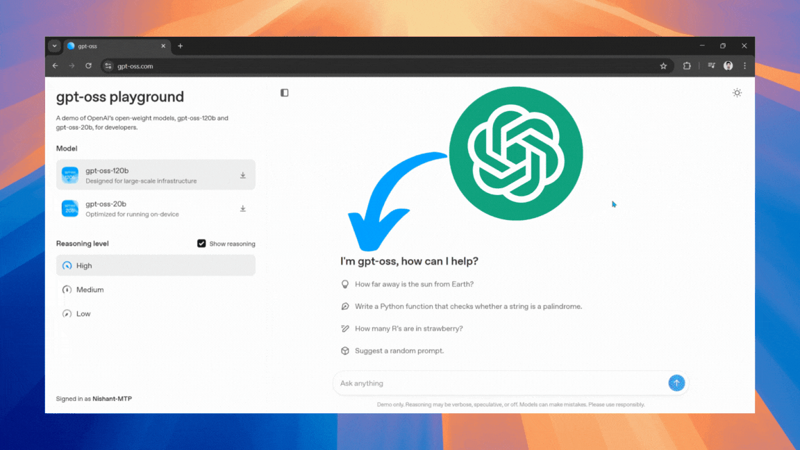Choose the sun distance from Earth prompt
The width and height of the screenshot is (800, 450).
click(x=415, y=284)
